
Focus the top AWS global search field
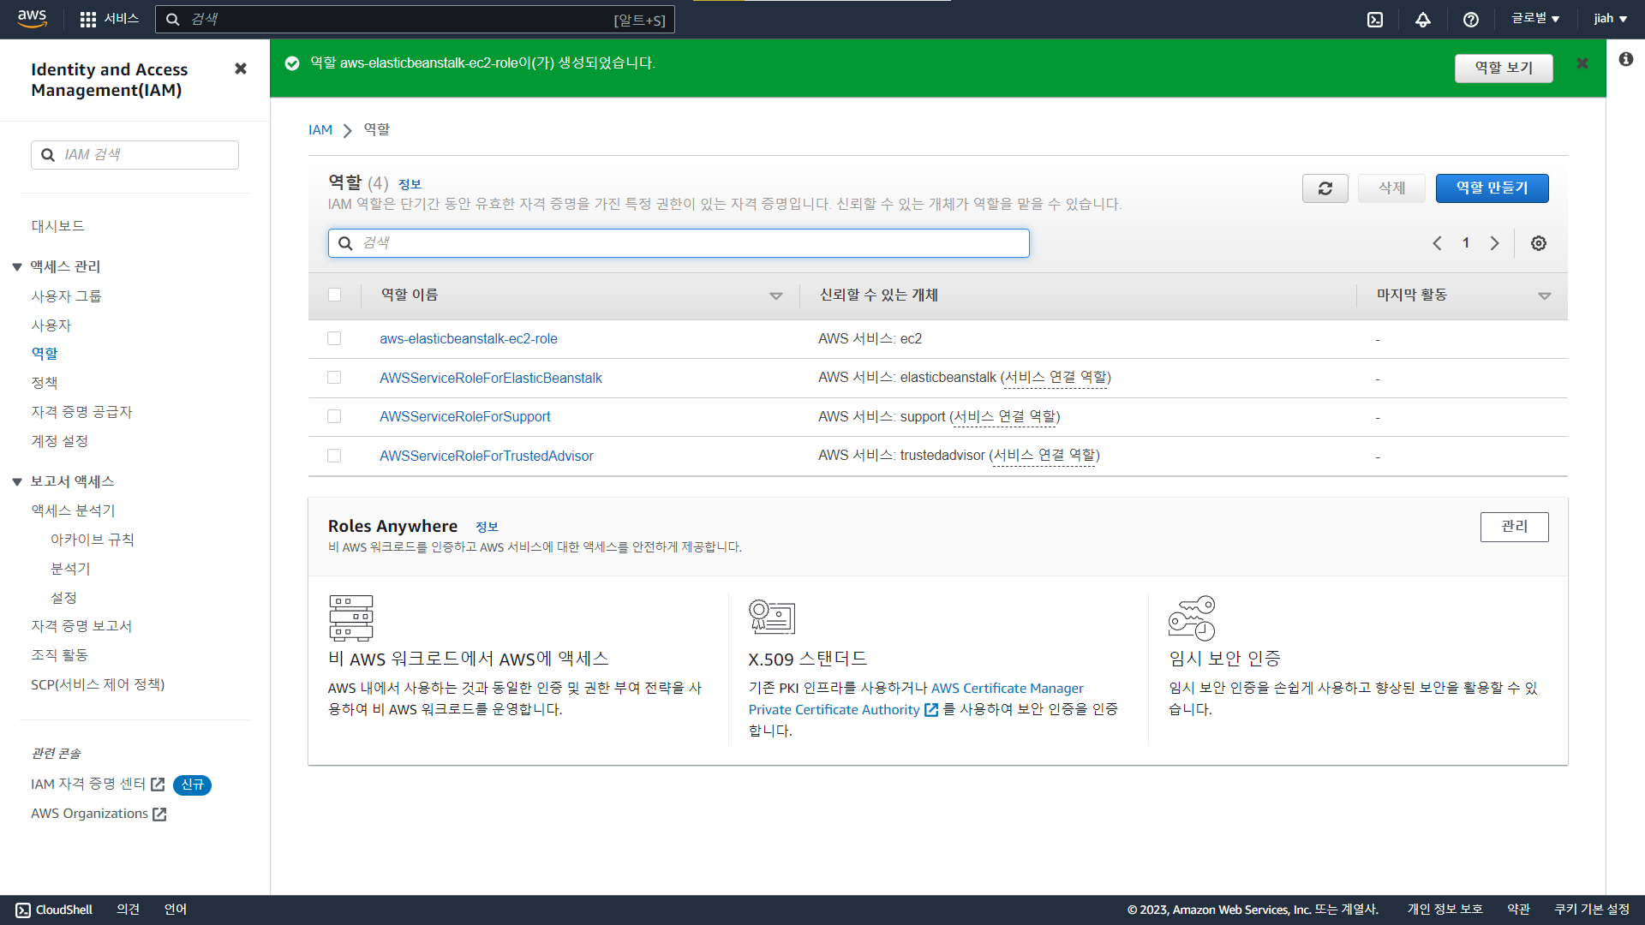[x=415, y=19]
